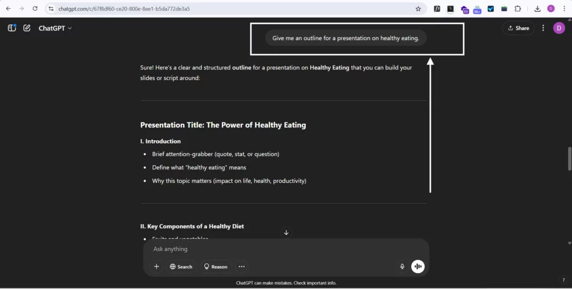Open the browser extensions puzzle icon
This screenshot has width=572, height=289.
pos(517,9)
